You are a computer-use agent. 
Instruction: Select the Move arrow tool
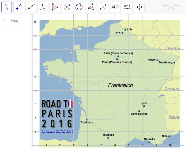point(7,7)
